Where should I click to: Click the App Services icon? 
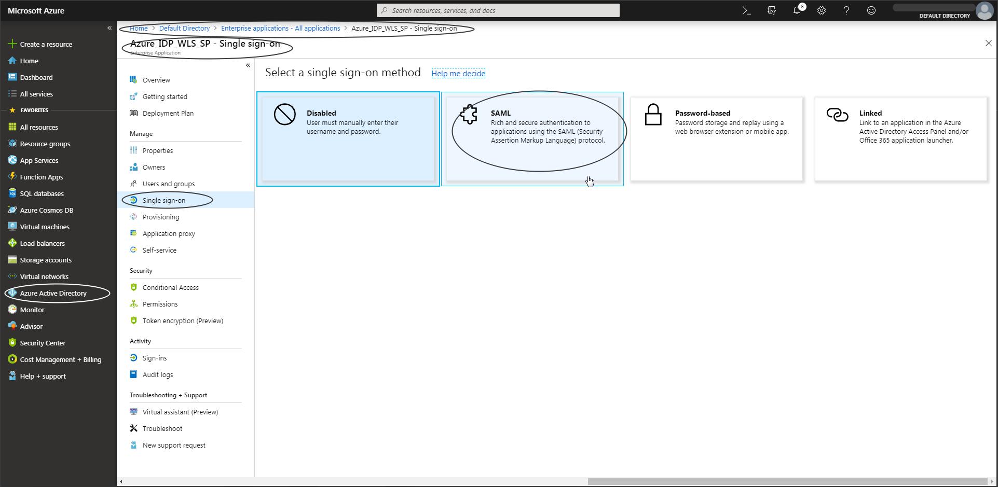pos(12,160)
